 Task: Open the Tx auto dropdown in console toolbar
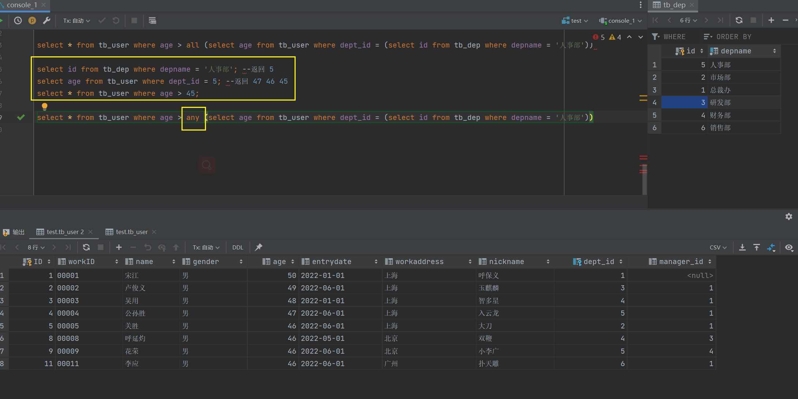point(76,21)
